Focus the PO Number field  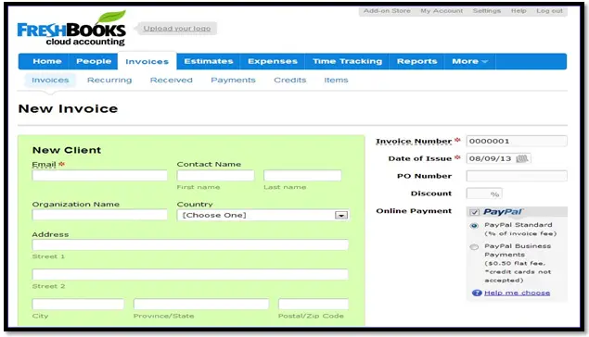coord(517,176)
